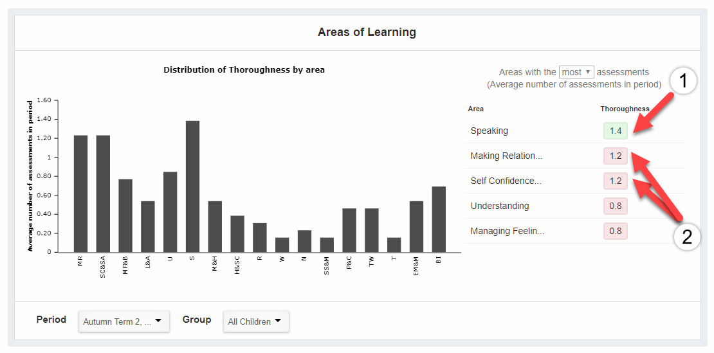Click the MR bar in the chart
This screenshot has width=714, height=353.
coord(80,194)
